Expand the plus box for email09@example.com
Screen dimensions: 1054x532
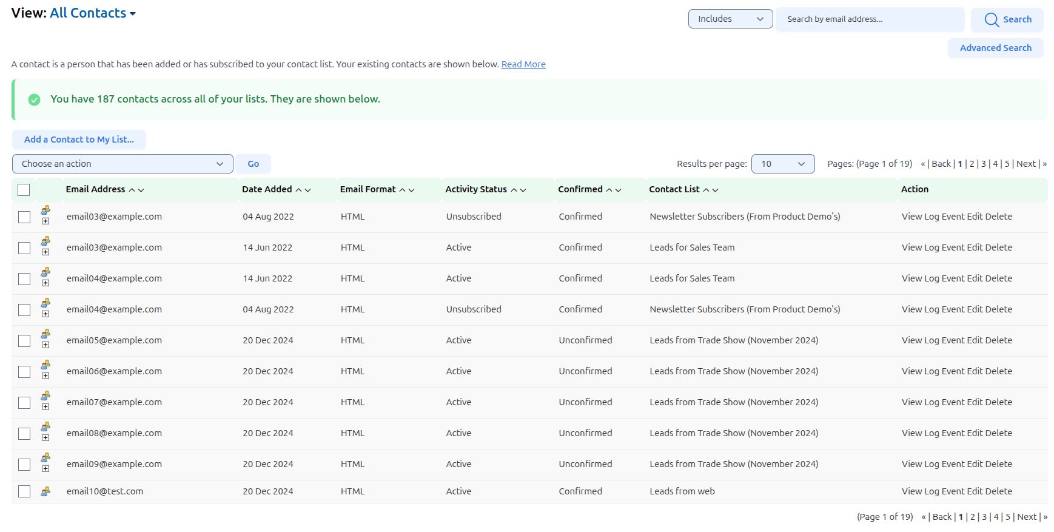[x=45, y=469]
